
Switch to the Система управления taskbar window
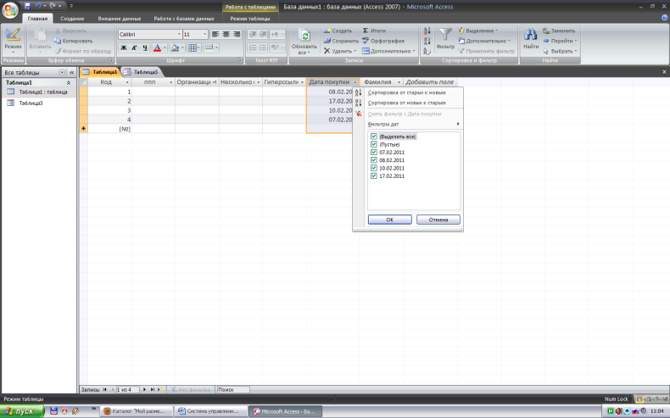click(x=210, y=411)
